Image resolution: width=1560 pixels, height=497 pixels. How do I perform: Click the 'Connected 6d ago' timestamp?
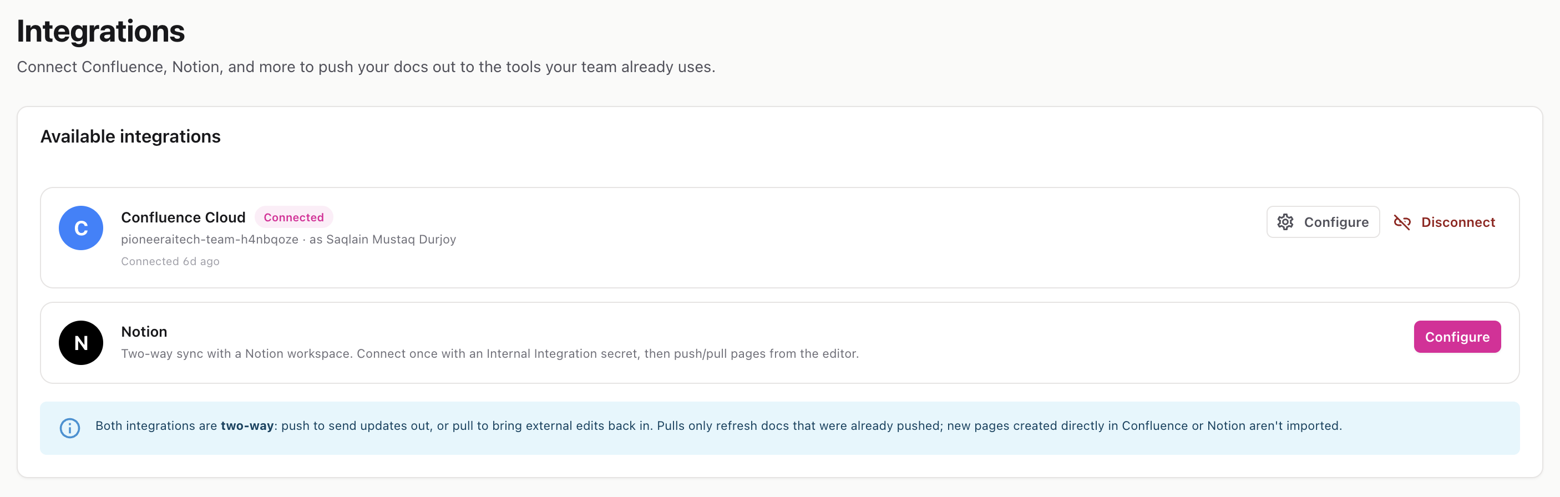[170, 261]
